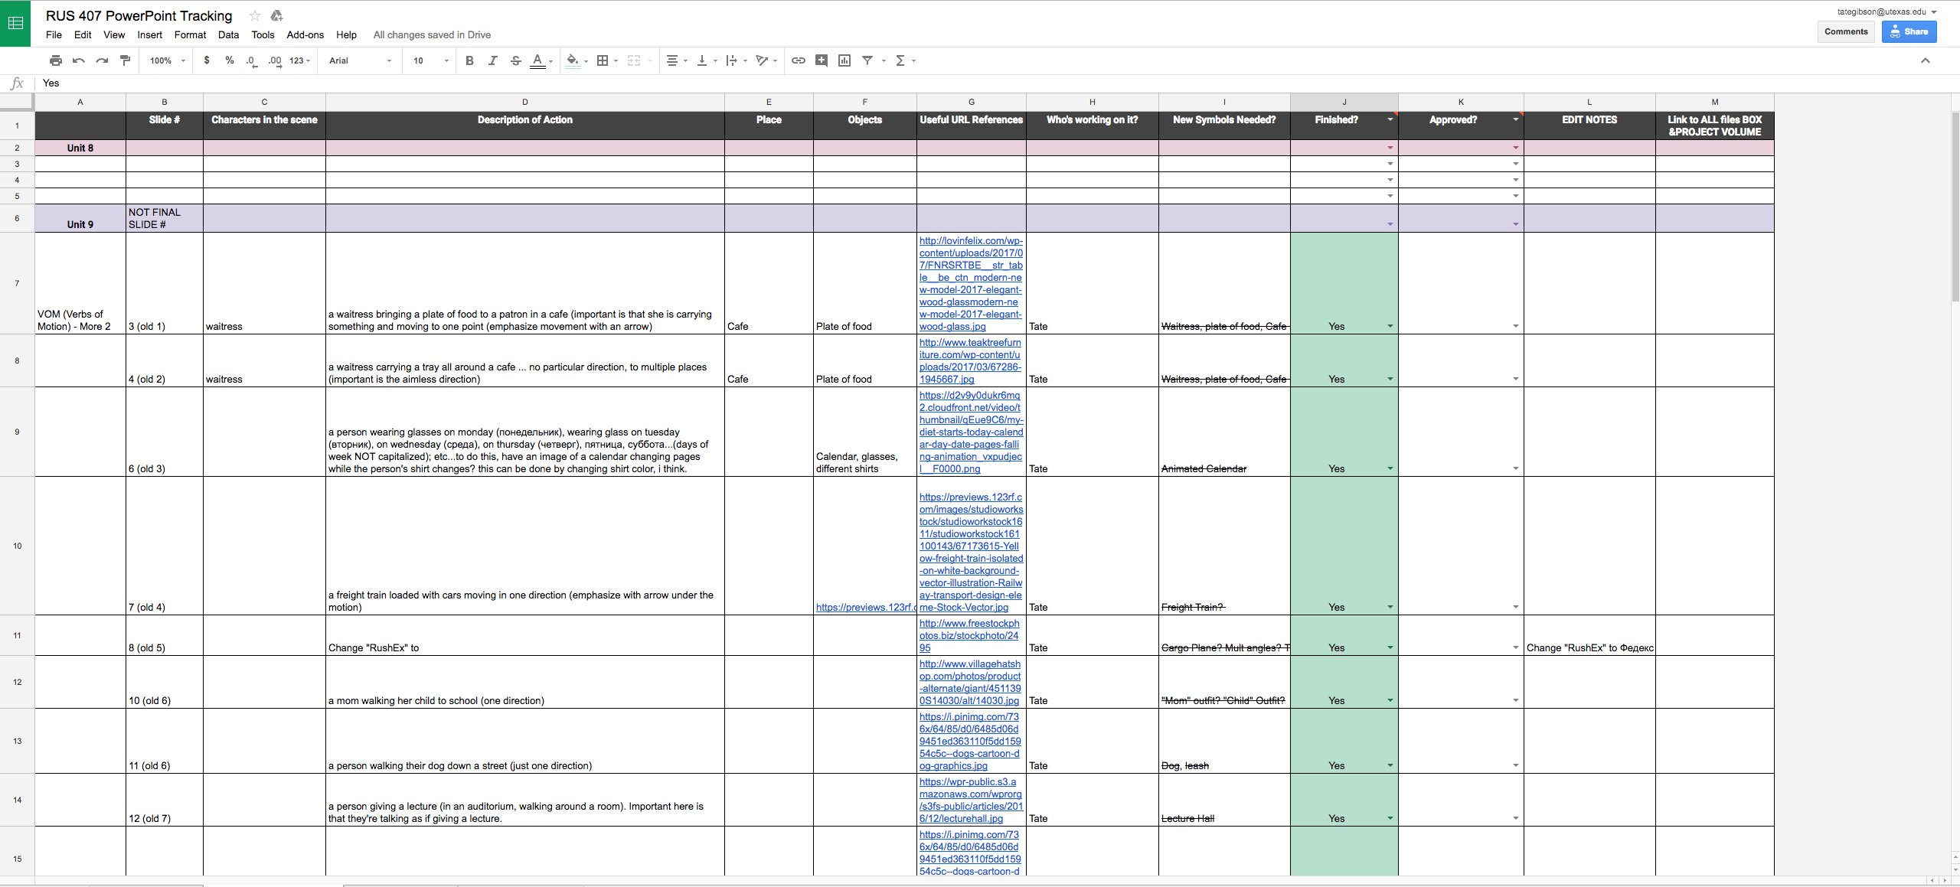
Task: Print the spreadsheet
Action: 56,60
